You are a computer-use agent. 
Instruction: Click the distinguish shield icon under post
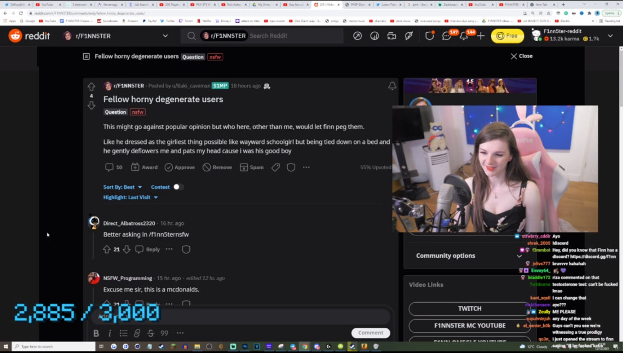(x=291, y=167)
